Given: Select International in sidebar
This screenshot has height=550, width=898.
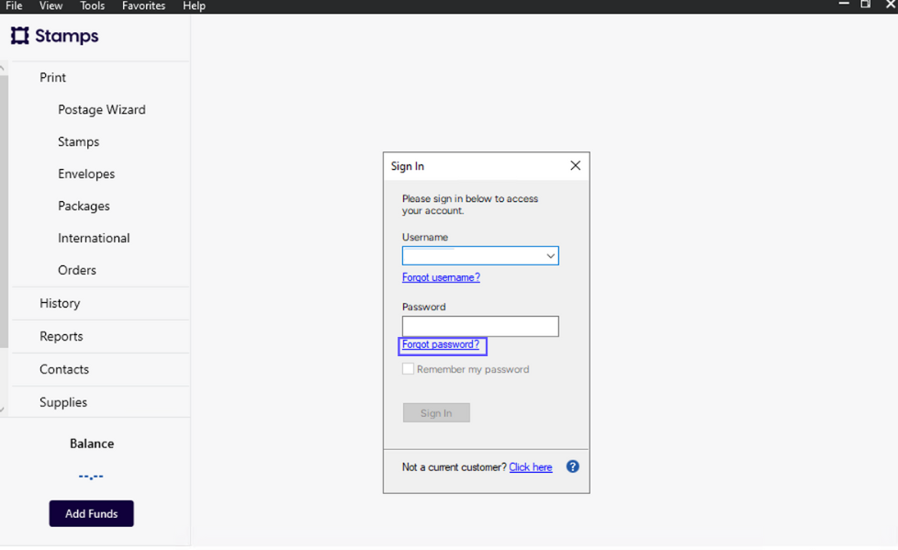Looking at the screenshot, I should (94, 238).
